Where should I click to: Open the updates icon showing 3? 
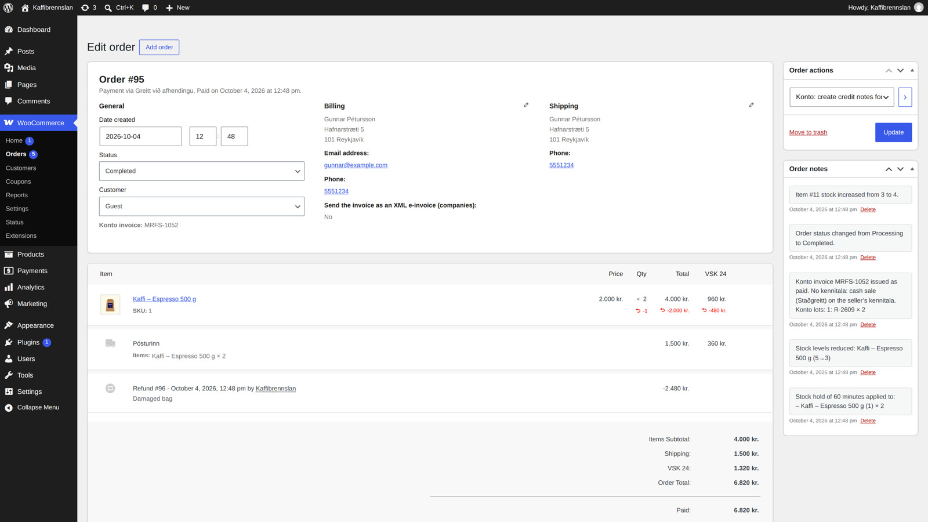click(89, 8)
